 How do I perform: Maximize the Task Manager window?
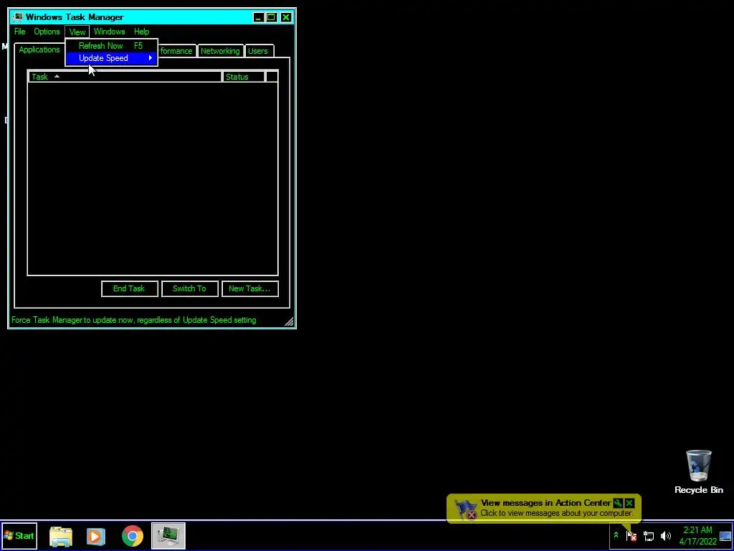coord(272,18)
